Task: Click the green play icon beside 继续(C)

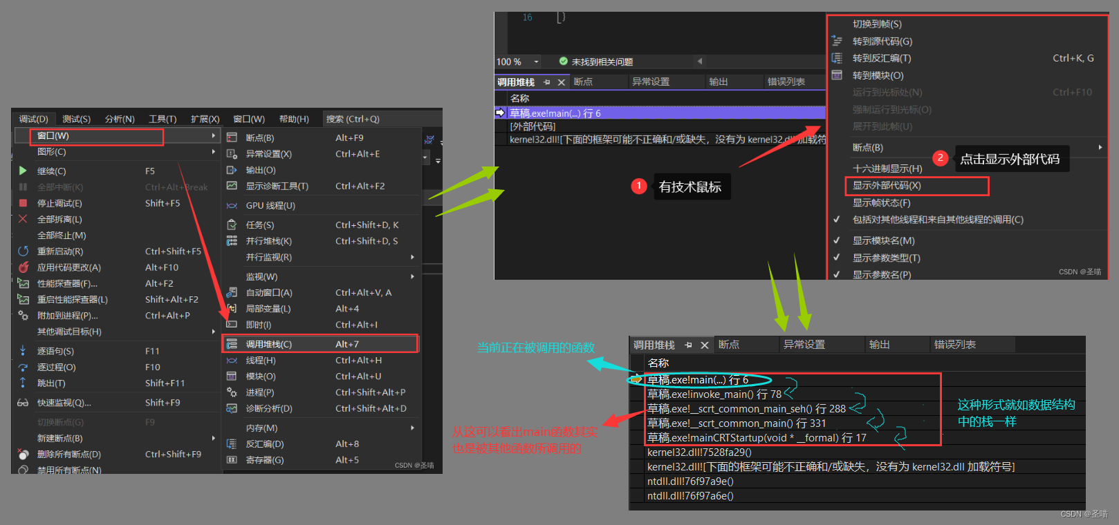Action: pos(23,171)
